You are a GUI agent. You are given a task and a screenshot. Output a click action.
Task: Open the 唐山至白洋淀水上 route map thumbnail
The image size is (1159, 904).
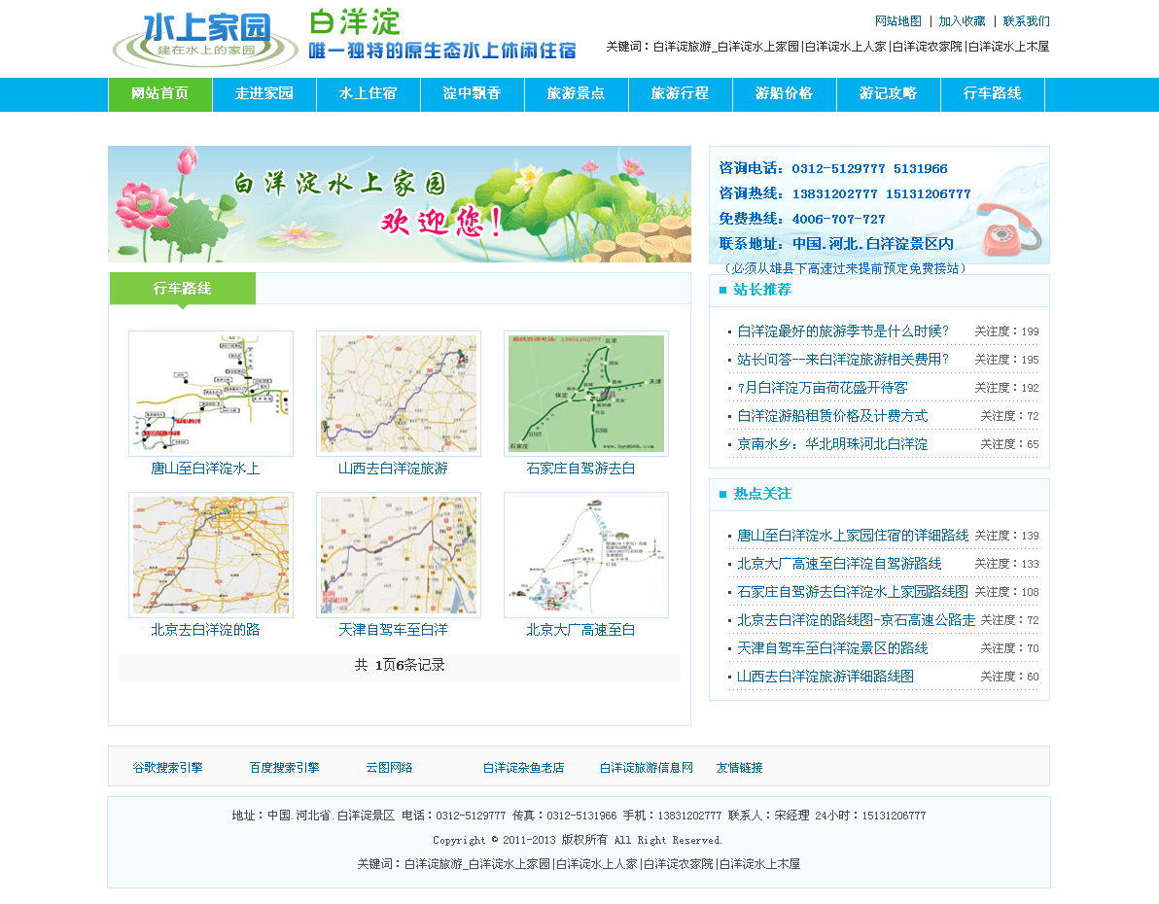point(211,394)
